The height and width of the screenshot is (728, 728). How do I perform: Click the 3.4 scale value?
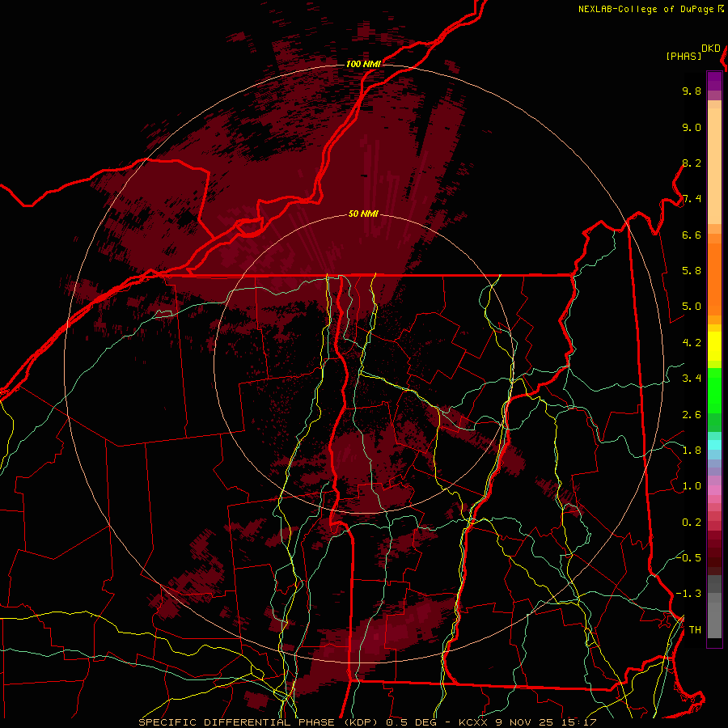coord(692,379)
